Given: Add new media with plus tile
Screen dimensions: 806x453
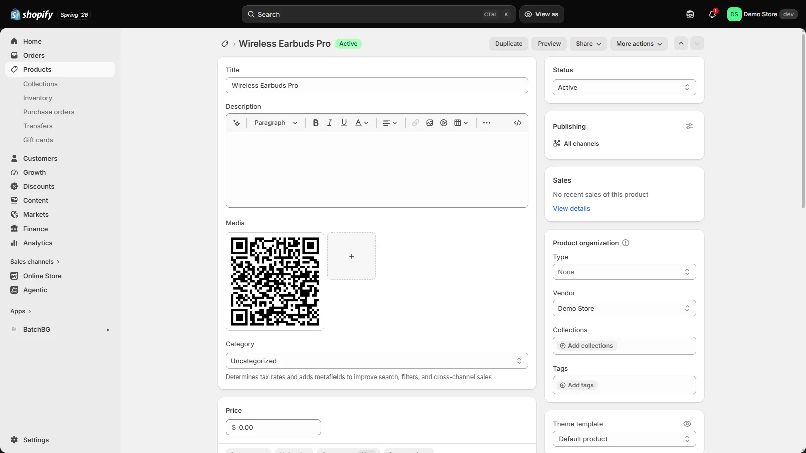Looking at the screenshot, I should tap(352, 256).
